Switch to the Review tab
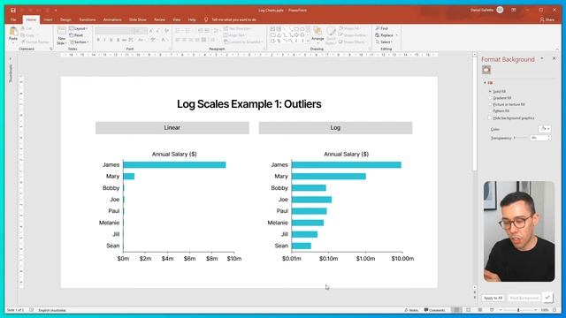This screenshot has width=566, height=318. pos(159,19)
